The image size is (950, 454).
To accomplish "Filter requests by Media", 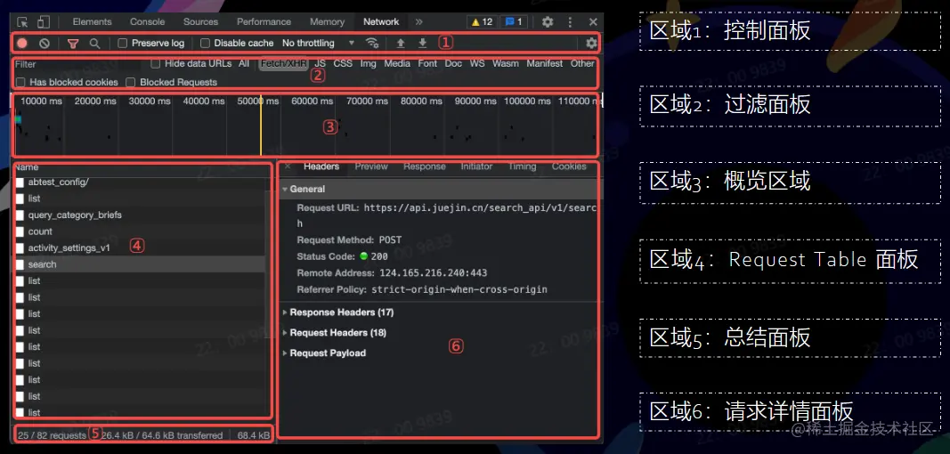I will pos(397,63).
